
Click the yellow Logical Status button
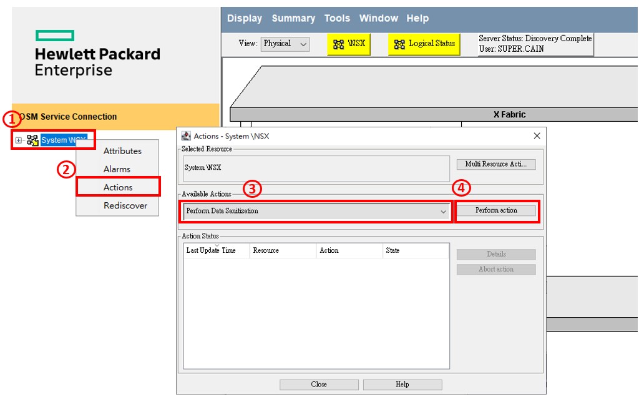(424, 44)
